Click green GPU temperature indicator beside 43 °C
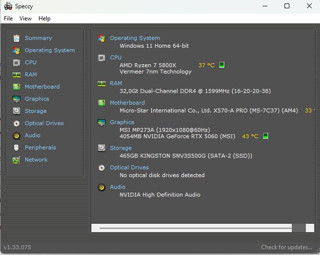The image size is (320, 255). 266,136
